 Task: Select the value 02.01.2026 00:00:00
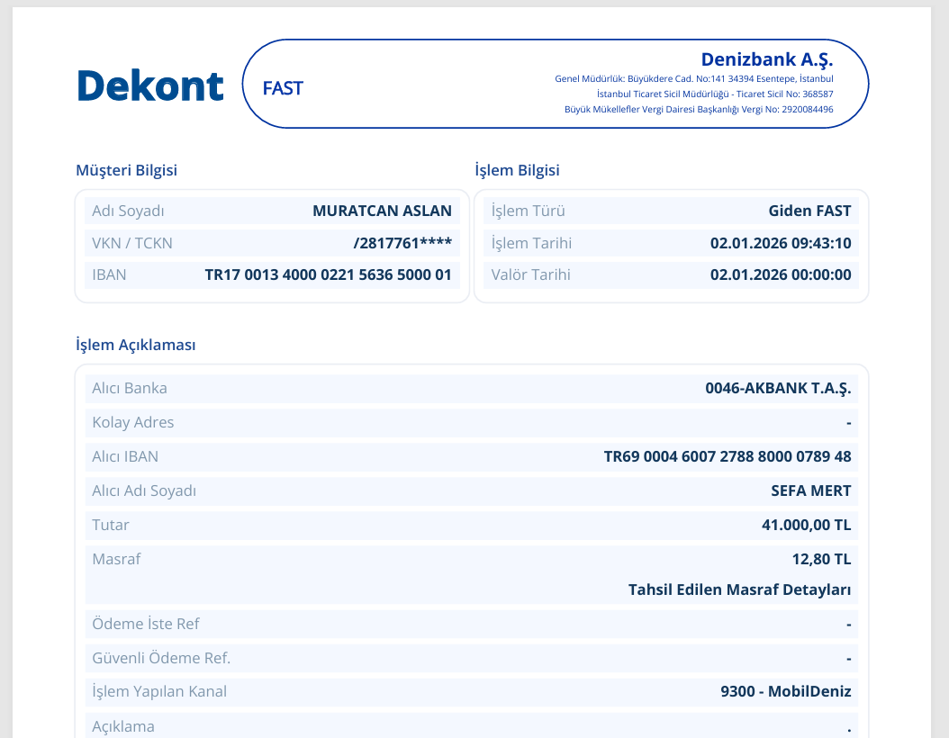pyautogui.click(x=781, y=274)
